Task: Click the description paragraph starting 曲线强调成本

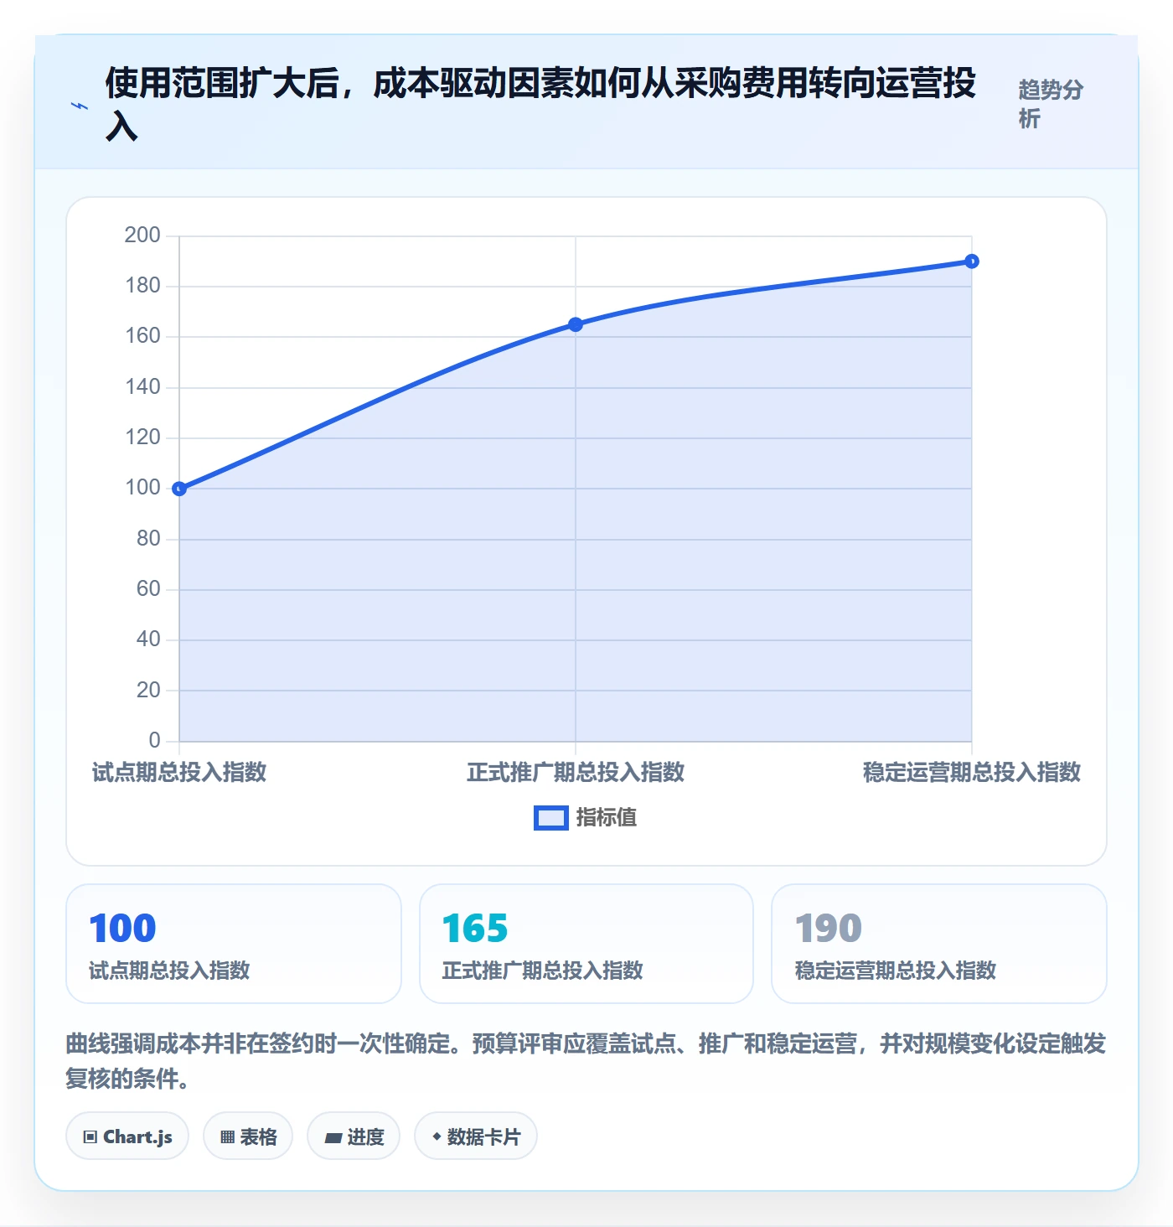Action: (586, 1061)
